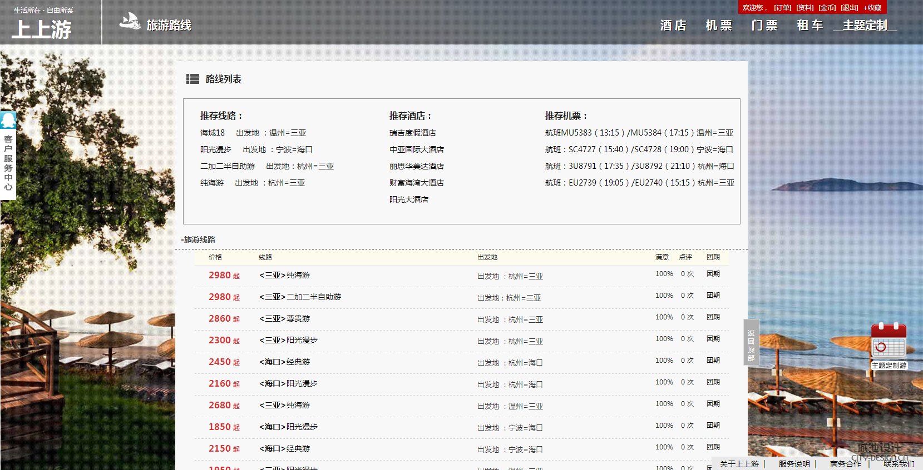Open 服务说明 footer link
Viewport: 923px width, 470px height.
794,464
